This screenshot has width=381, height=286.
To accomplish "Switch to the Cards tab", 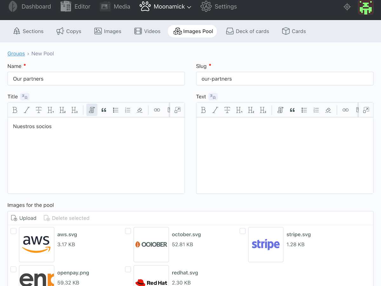I will tap(294, 31).
